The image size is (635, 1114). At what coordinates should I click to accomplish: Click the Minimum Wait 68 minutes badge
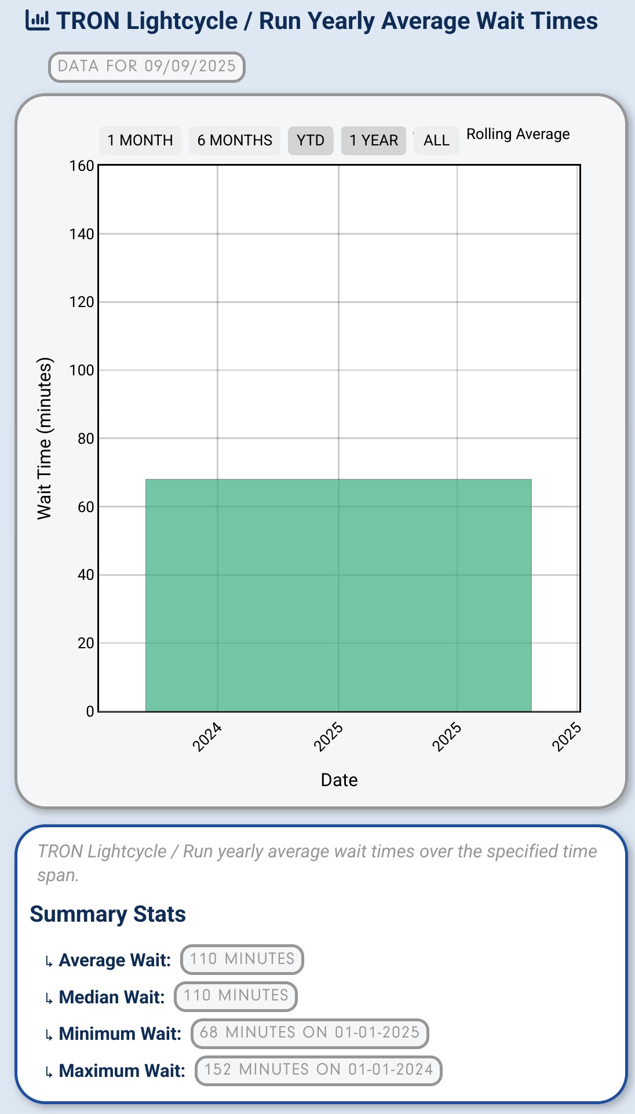[309, 1032]
